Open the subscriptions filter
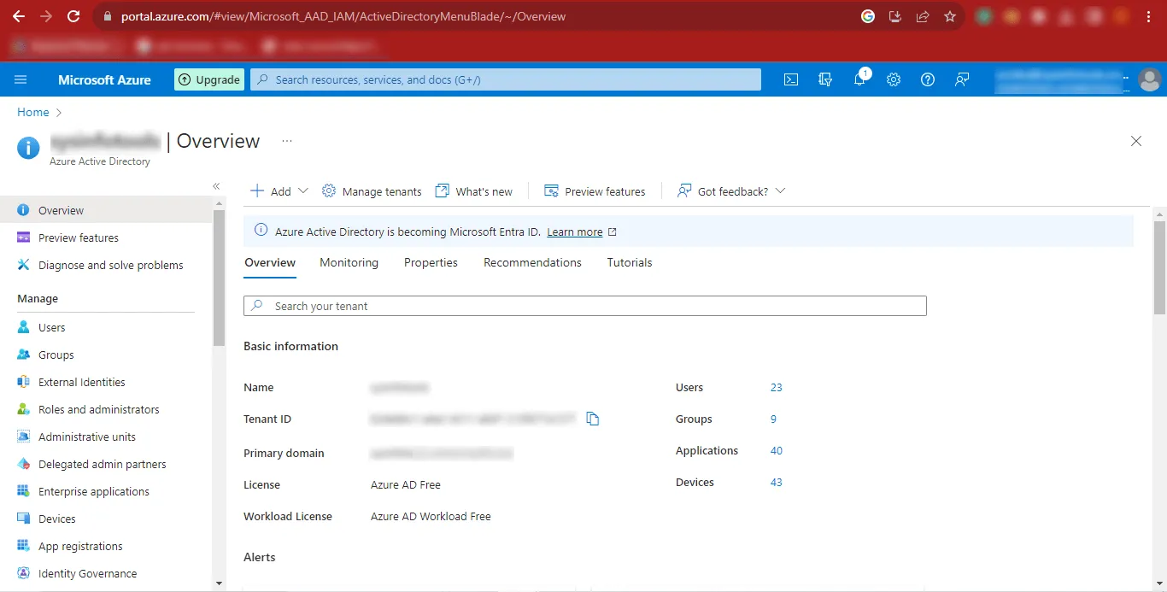 825,79
